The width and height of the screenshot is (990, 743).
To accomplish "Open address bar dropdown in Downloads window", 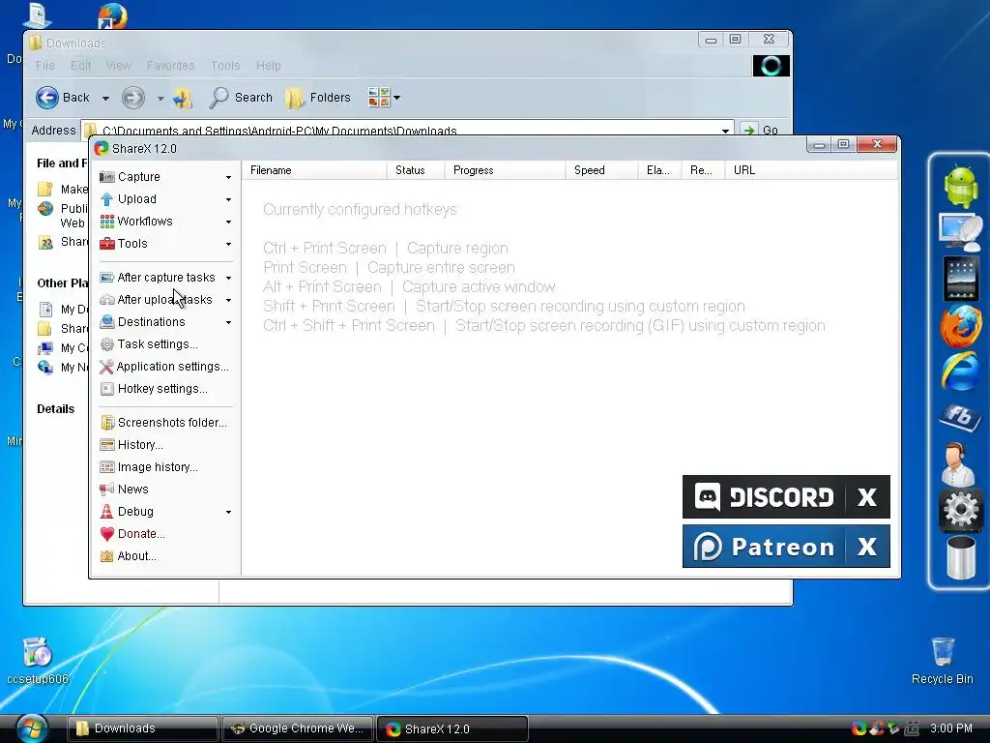I will click(725, 131).
